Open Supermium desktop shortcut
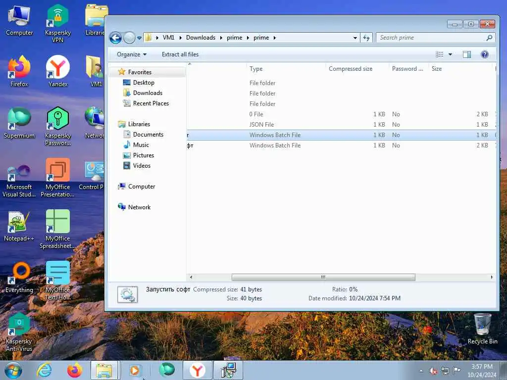Image resolution: width=507 pixels, height=380 pixels. click(x=19, y=123)
